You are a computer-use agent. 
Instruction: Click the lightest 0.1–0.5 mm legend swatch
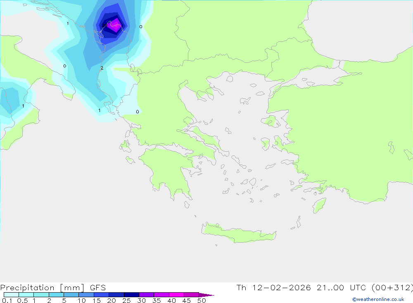point(11,295)
